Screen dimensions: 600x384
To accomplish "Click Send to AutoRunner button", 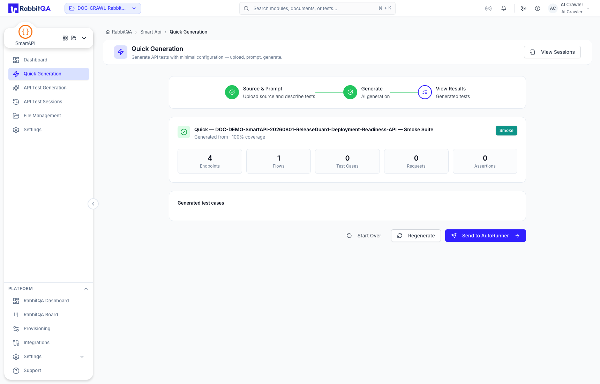I will 486,236.
